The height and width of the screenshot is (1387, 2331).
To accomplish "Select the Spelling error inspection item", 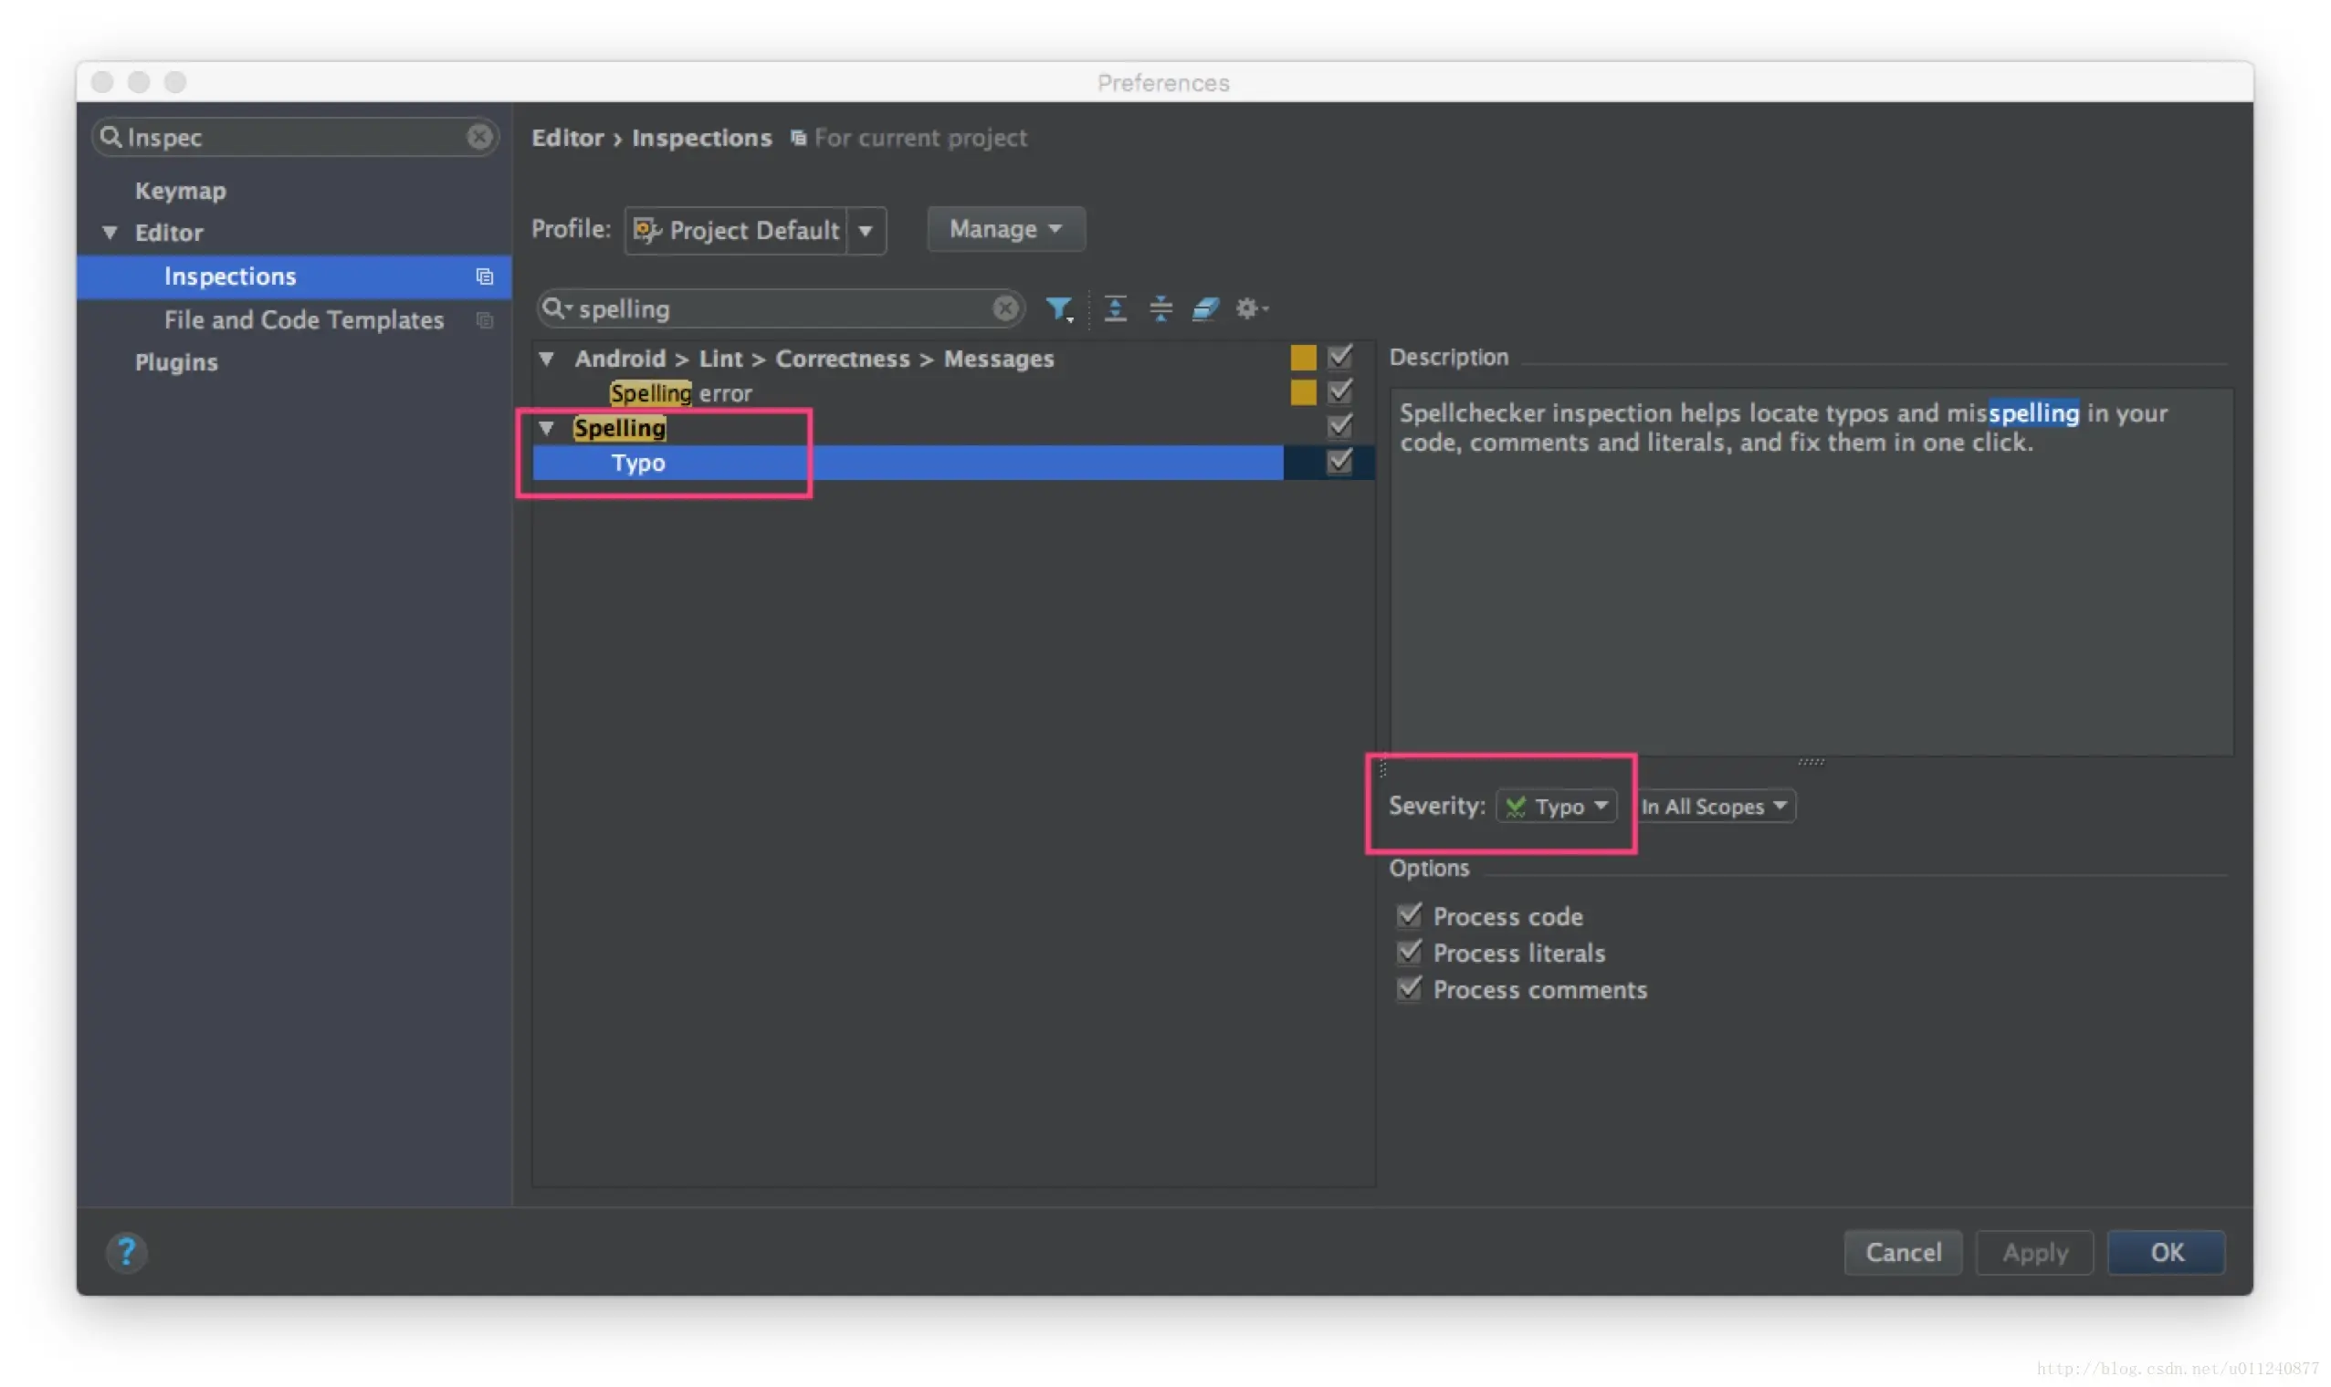I will [681, 393].
